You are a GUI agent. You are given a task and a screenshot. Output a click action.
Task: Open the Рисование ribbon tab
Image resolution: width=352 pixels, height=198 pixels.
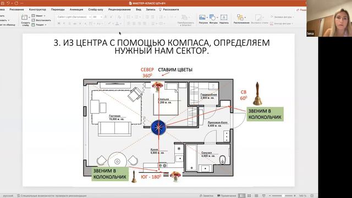[x=16, y=9]
